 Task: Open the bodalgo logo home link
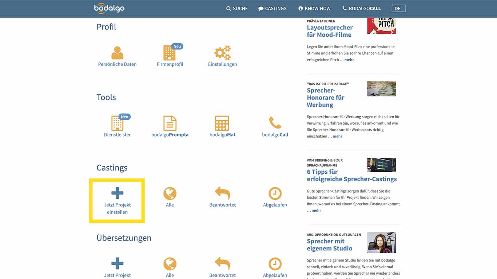pos(109,8)
